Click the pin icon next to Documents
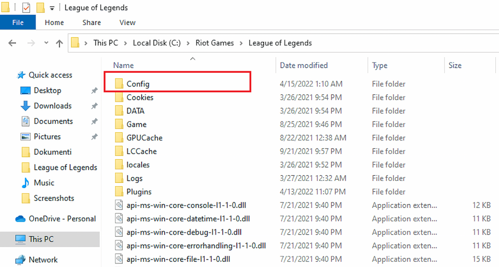The image size is (499, 267). pos(94,121)
